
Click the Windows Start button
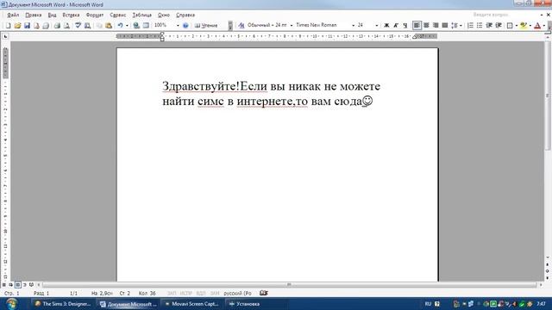11,304
